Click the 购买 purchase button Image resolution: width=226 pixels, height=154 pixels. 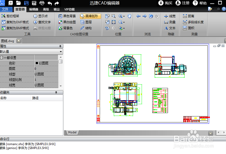click(x=165, y=3)
